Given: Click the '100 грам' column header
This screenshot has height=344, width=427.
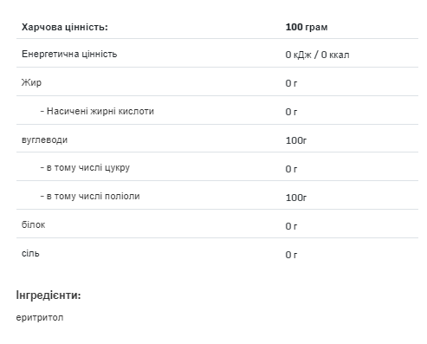Looking at the screenshot, I should point(307,27).
